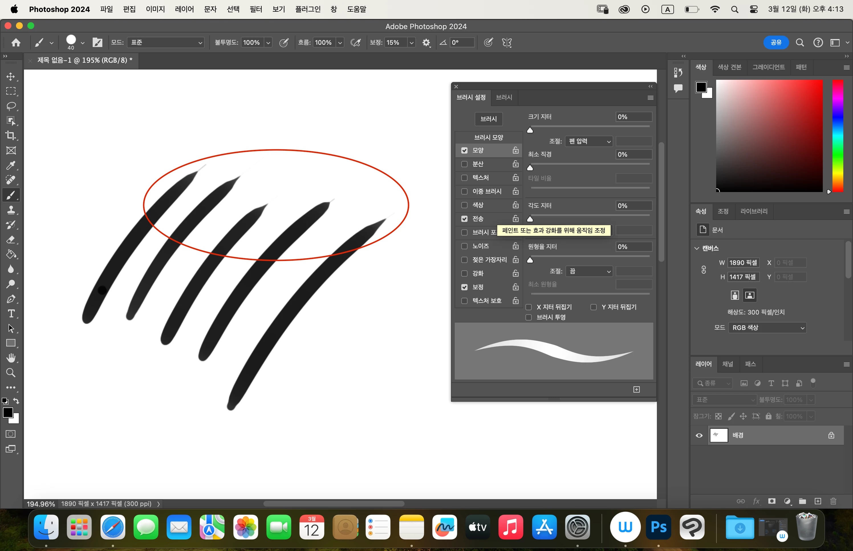This screenshot has height=551, width=853.
Task: Switch to the 채널 tab
Action: pos(727,364)
